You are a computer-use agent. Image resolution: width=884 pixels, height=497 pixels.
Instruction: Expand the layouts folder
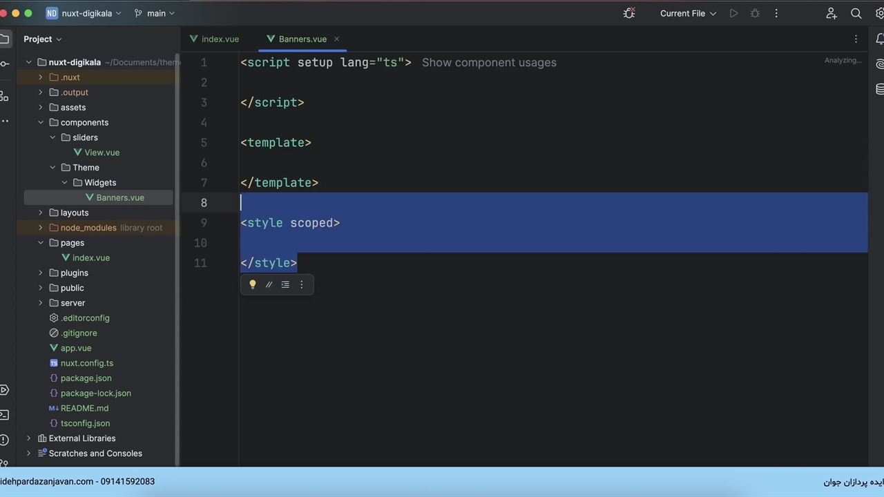tap(40, 213)
